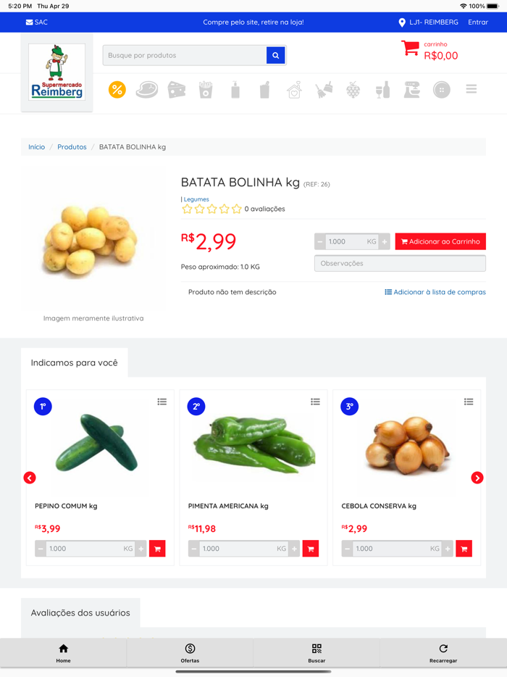Click the Observações input field

pyautogui.click(x=400, y=263)
